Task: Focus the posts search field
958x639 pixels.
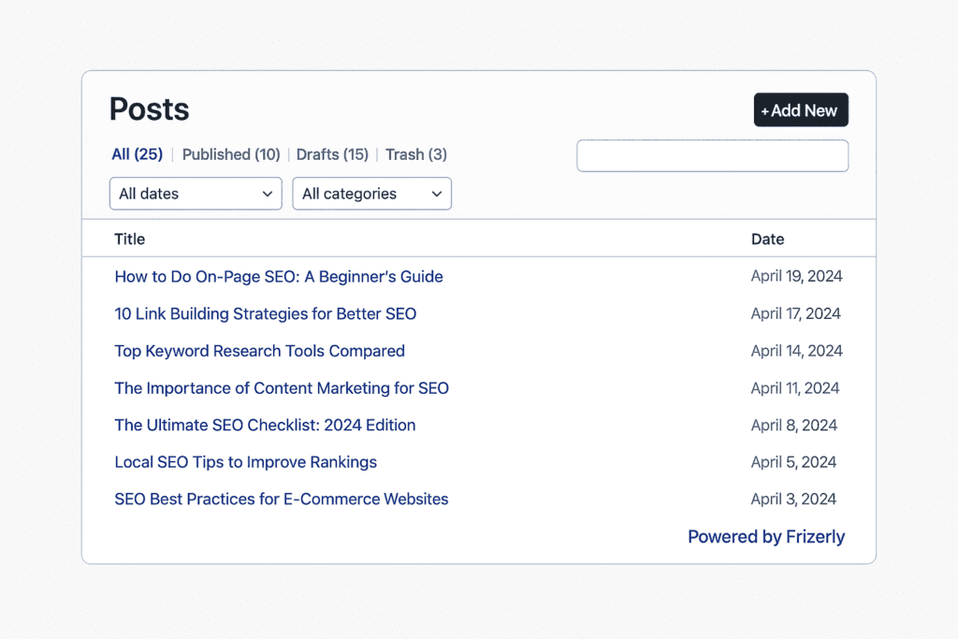Action: click(x=712, y=156)
